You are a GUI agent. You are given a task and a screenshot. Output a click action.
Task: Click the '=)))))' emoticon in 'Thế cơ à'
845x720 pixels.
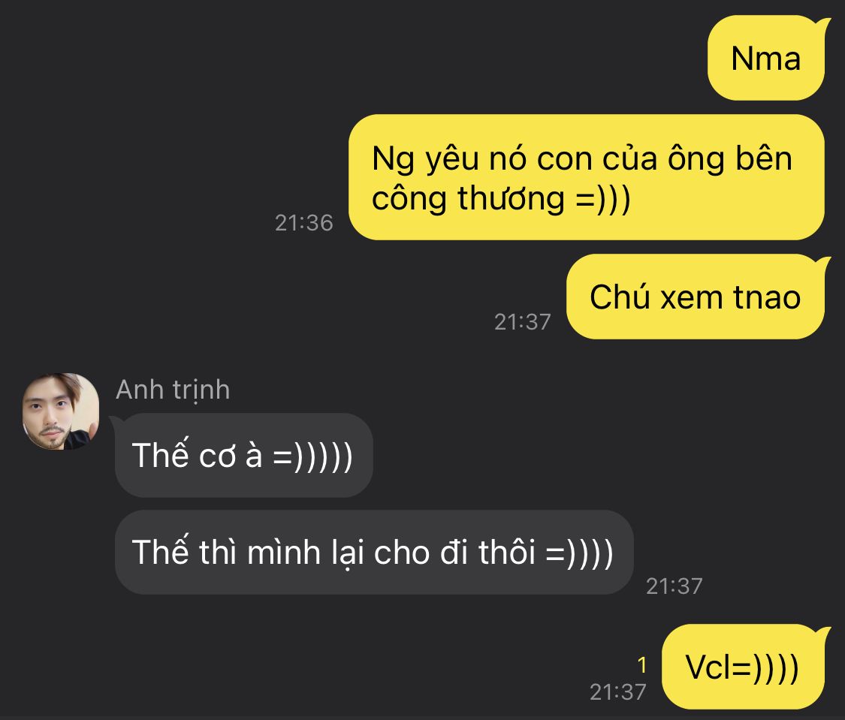point(313,456)
